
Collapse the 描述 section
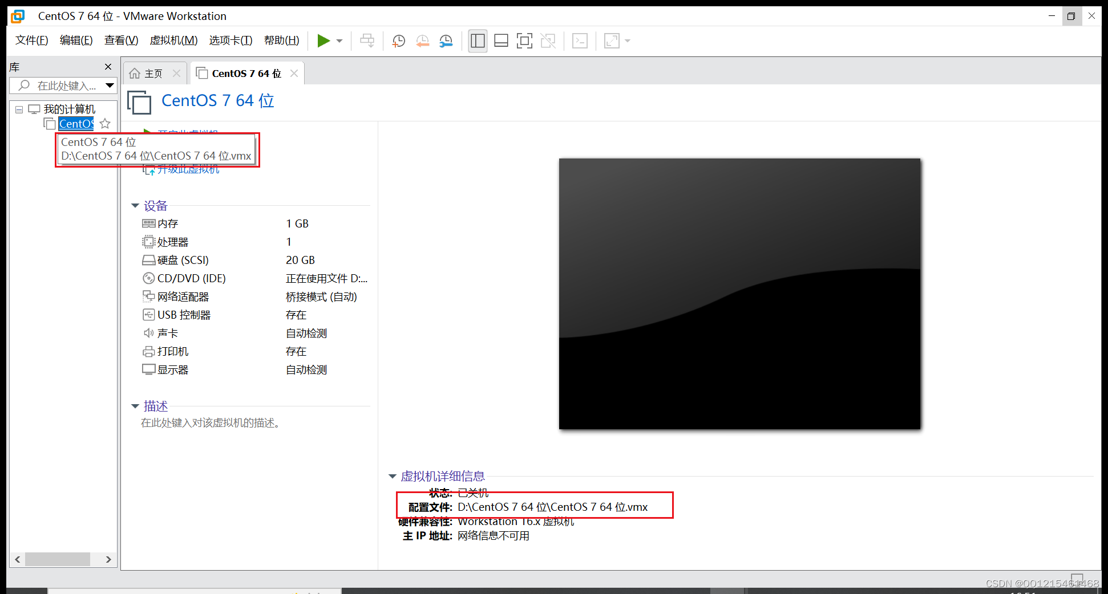(135, 406)
